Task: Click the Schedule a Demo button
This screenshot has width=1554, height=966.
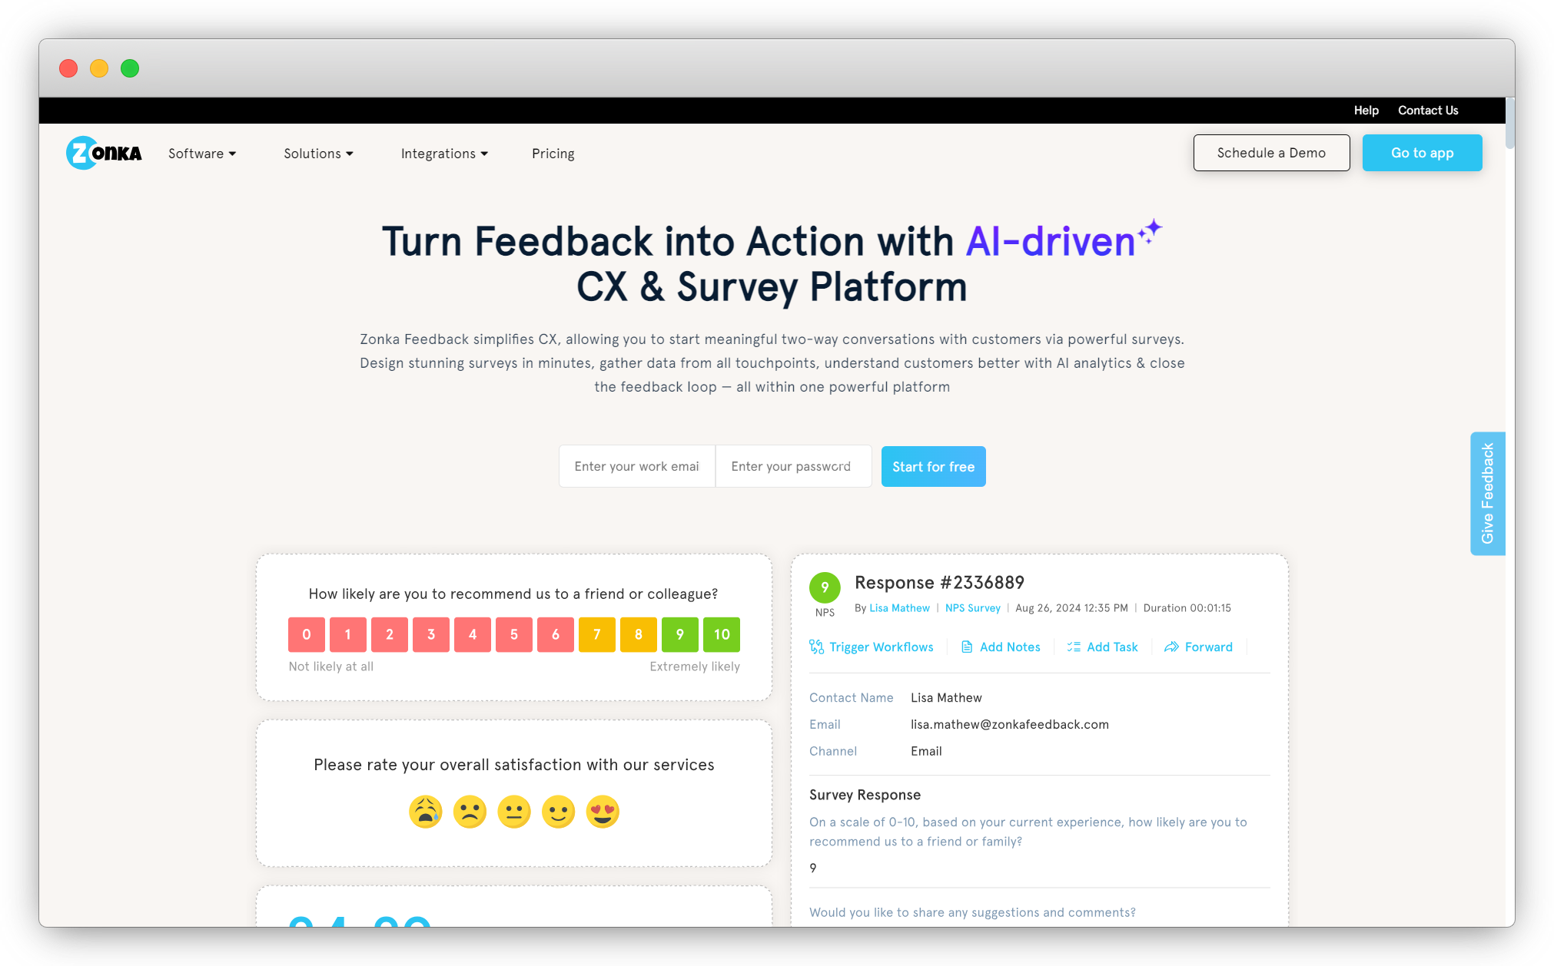Action: [x=1271, y=153]
